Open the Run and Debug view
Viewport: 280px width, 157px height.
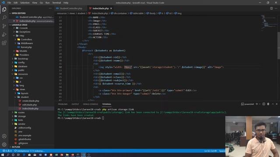point(4,34)
